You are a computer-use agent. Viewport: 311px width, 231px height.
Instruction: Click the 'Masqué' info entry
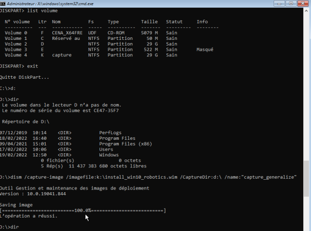[205, 50]
